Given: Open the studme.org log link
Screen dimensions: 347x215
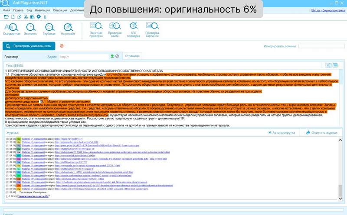Looking at the screenshot, I should point(101,189).
